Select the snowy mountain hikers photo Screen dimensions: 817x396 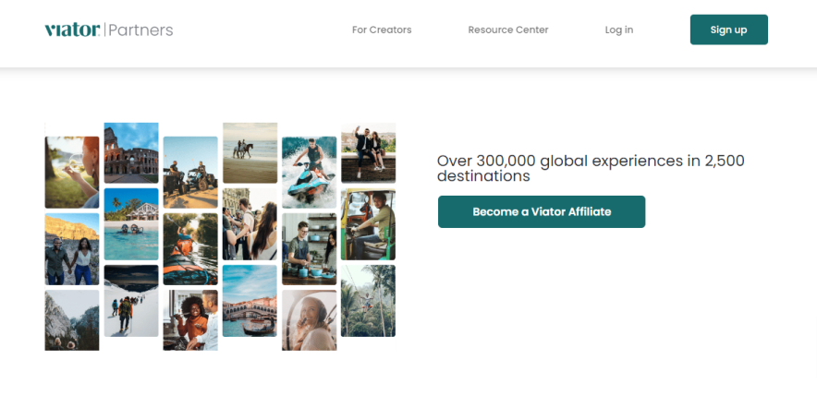point(131,300)
